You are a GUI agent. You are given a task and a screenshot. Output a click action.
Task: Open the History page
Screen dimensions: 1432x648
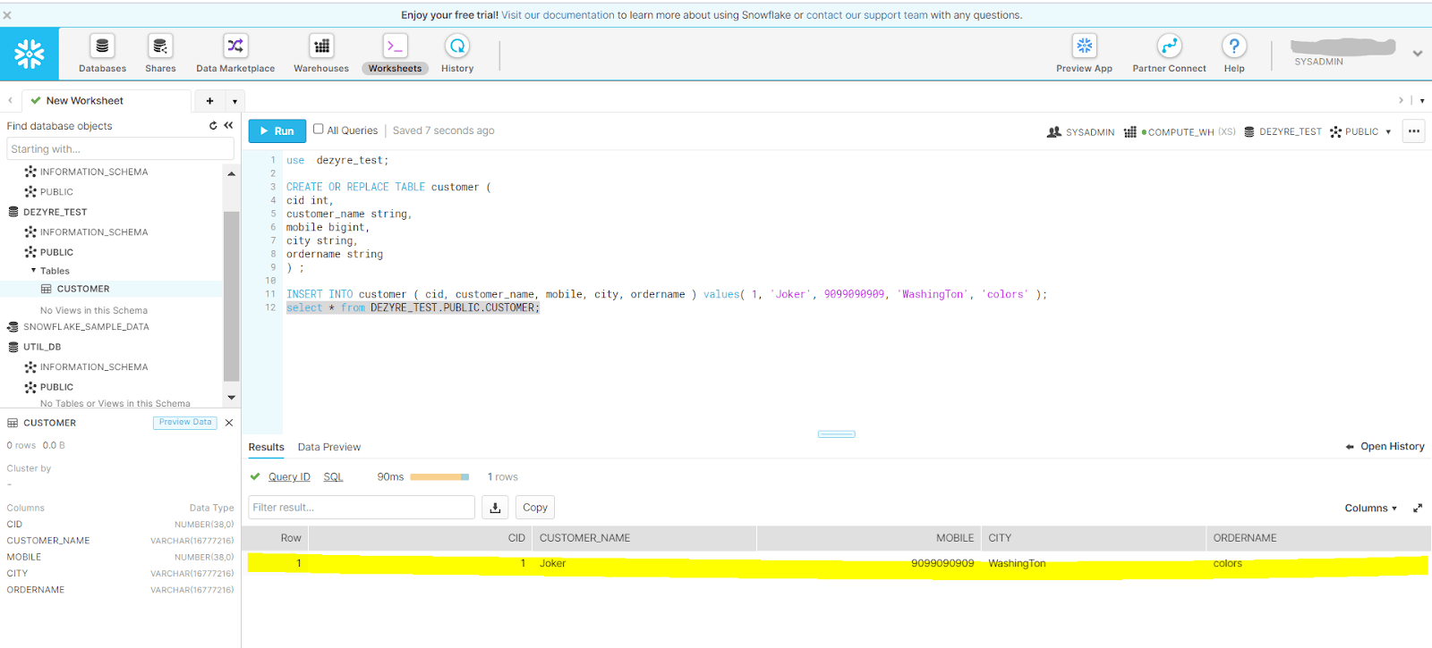pos(457,54)
